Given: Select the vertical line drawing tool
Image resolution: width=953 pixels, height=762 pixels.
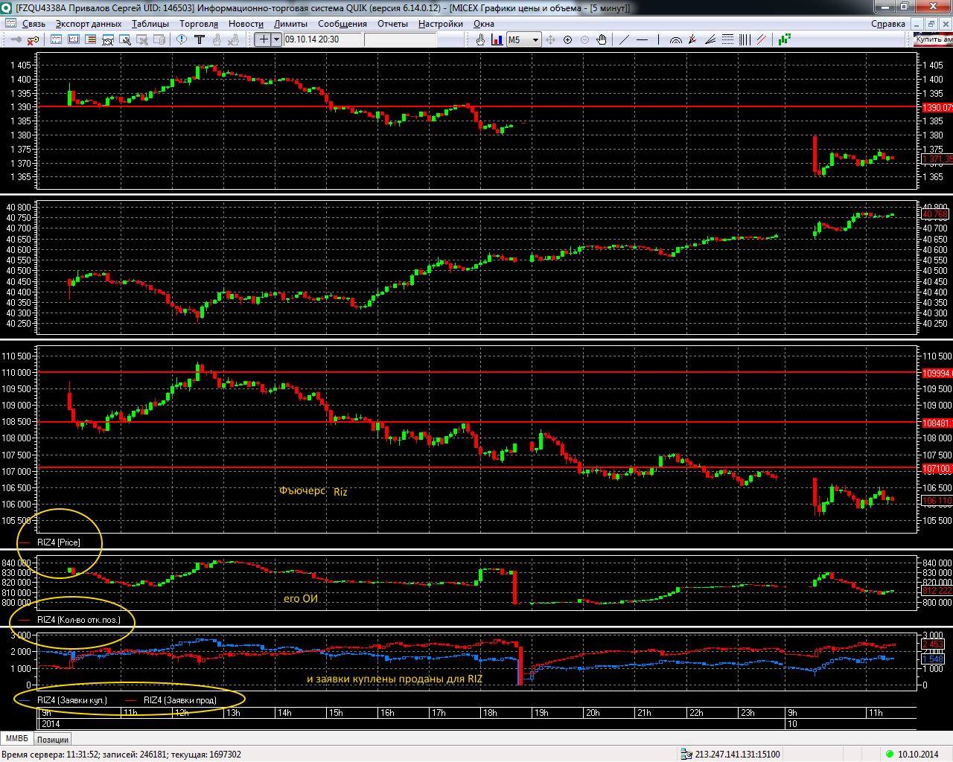Looking at the screenshot, I should click(x=658, y=39).
